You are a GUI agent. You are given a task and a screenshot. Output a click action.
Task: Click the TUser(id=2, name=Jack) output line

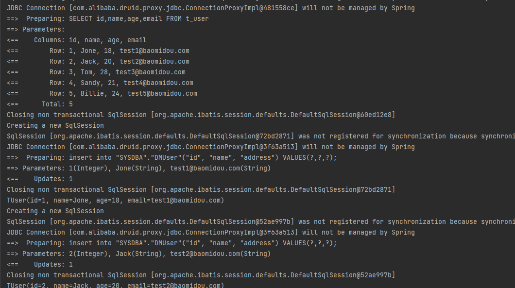coord(115,285)
